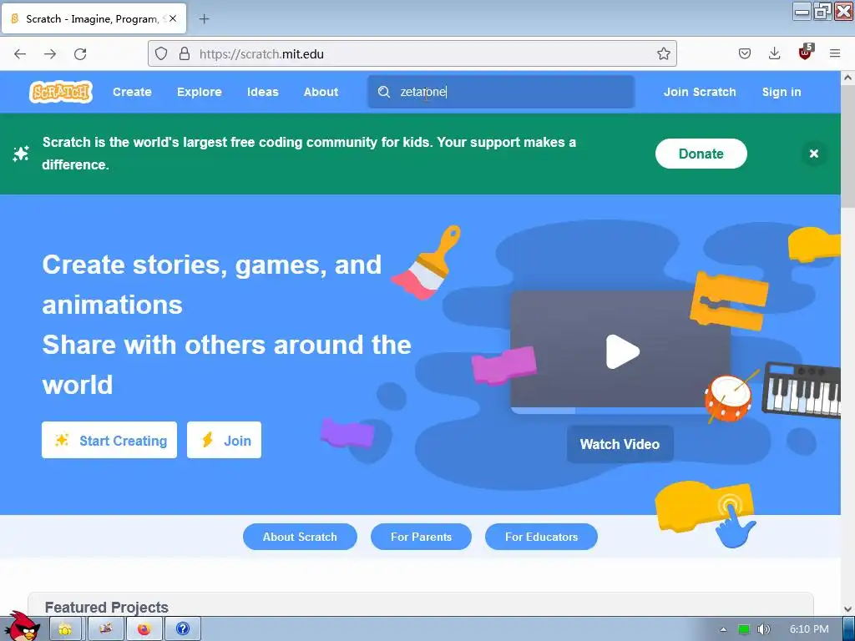Click Watch Video button

620,444
